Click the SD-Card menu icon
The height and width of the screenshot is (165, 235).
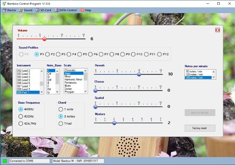coord(38,10)
